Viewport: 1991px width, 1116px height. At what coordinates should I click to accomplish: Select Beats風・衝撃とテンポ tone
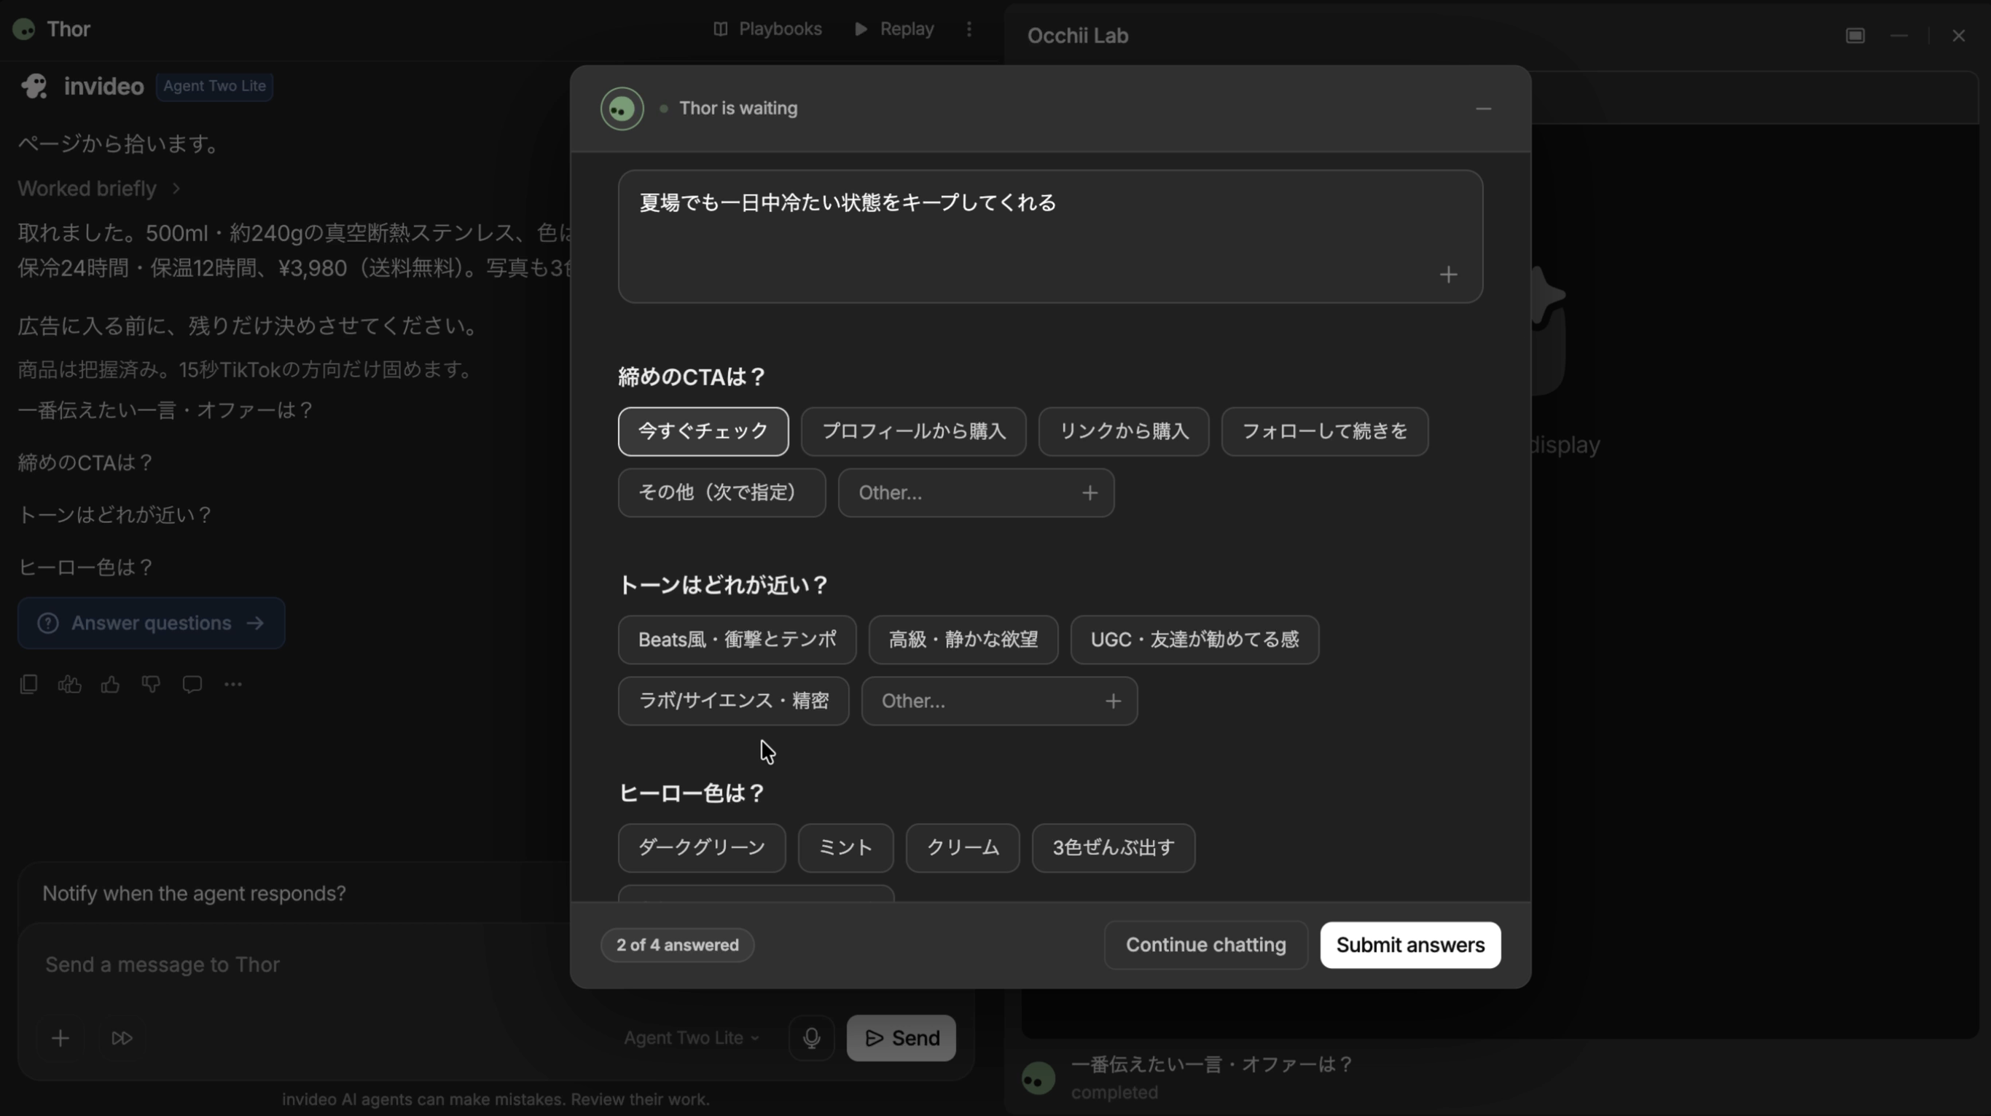[737, 640]
